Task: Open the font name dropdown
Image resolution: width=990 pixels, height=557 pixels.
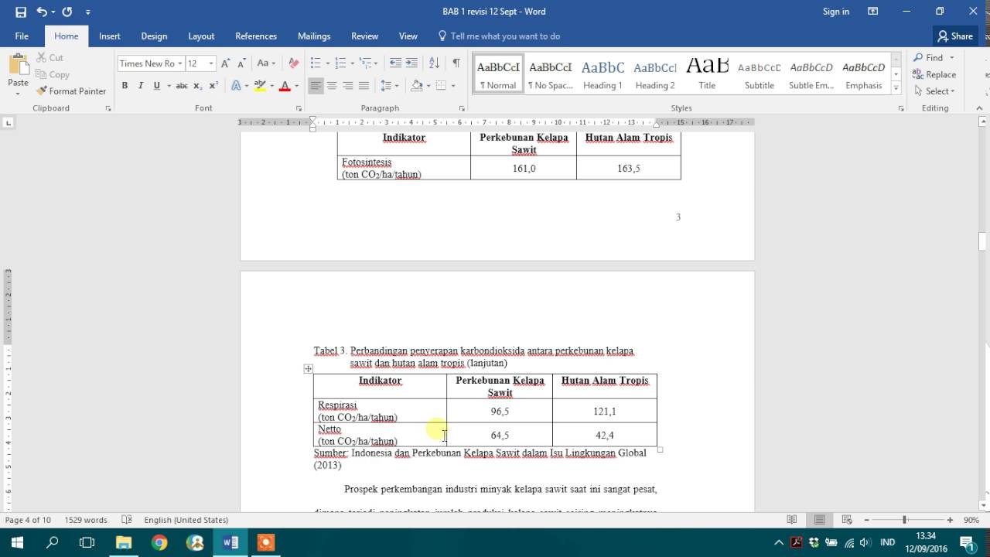Action: (x=180, y=63)
